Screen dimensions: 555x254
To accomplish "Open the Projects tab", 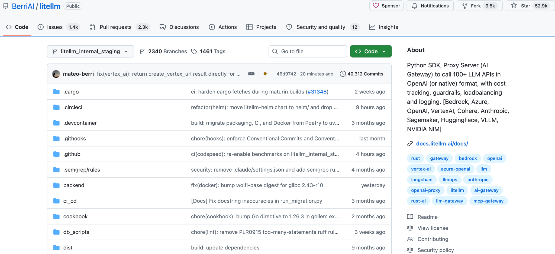I will tap(261, 27).
